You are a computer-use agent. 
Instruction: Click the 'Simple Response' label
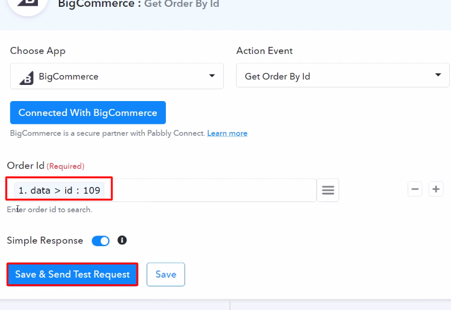coord(45,241)
